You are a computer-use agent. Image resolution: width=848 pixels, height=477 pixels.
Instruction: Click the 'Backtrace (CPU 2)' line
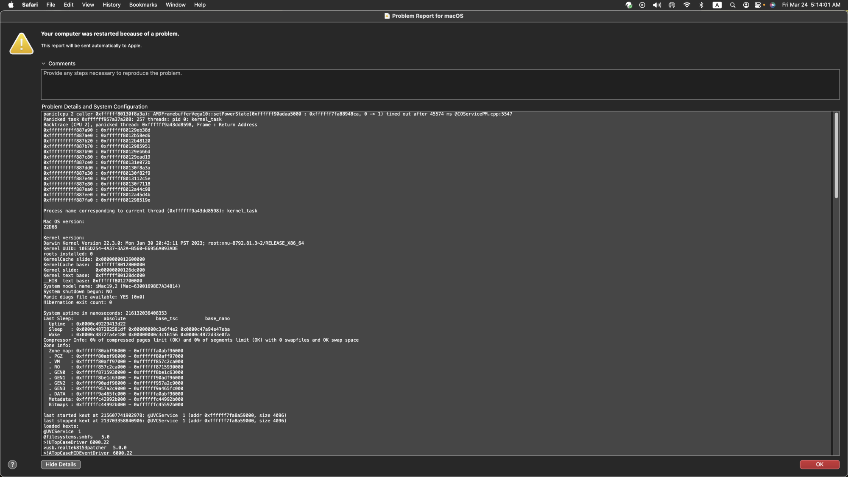pyautogui.click(x=150, y=125)
